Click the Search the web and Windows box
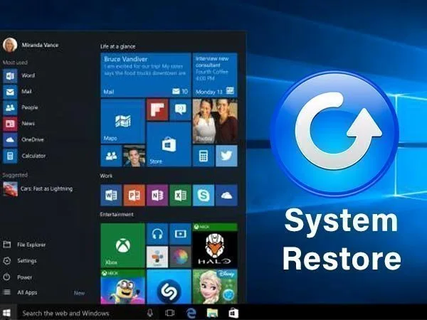The width and height of the screenshot is (427, 320). (80, 313)
